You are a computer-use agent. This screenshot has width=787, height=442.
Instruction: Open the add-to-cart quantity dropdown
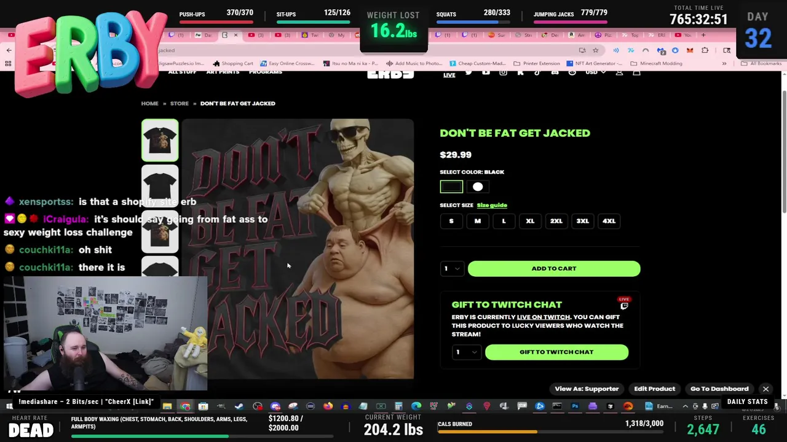click(x=452, y=268)
